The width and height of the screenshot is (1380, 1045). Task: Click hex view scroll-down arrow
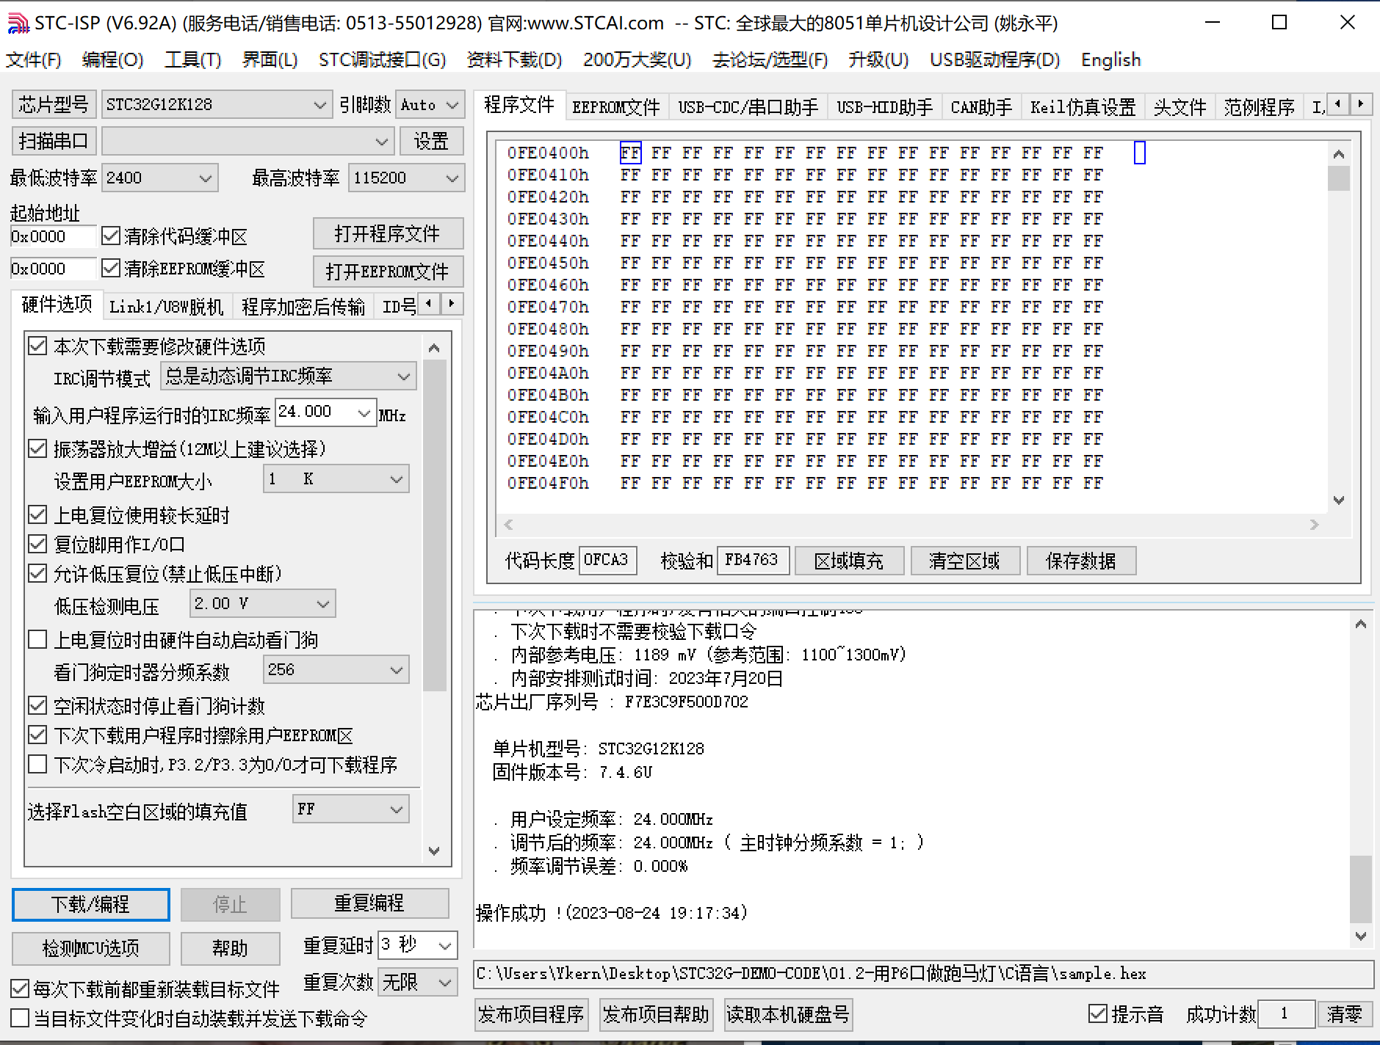tap(1338, 500)
